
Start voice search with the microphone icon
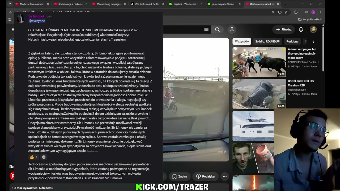click(232, 29)
